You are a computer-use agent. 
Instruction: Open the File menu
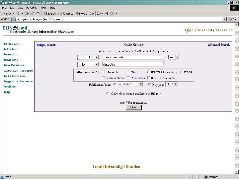pyautogui.click(x=4, y=8)
